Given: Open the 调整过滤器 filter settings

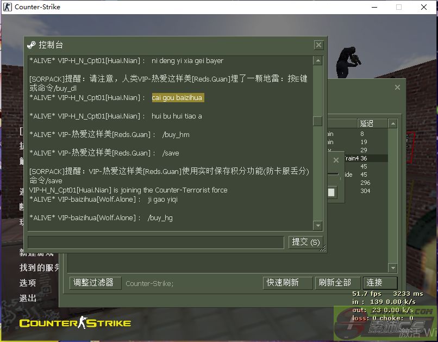Looking at the screenshot, I should (x=95, y=283).
